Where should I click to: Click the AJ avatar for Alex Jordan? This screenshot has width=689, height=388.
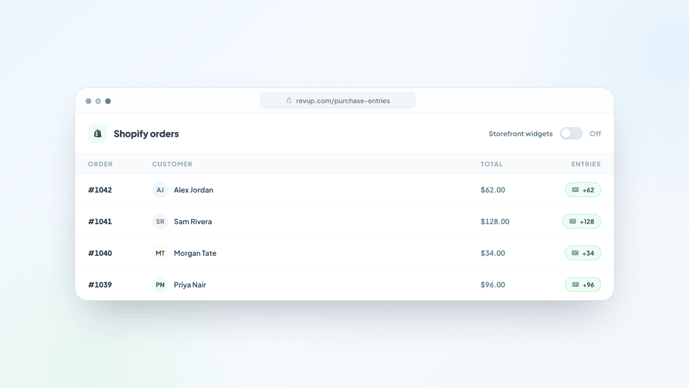coord(160,190)
